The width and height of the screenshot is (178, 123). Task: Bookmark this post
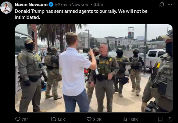tap(160, 119)
